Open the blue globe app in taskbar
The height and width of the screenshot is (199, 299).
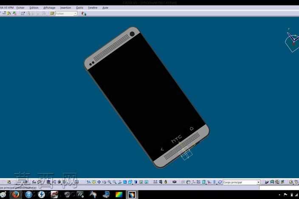(29, 195)
